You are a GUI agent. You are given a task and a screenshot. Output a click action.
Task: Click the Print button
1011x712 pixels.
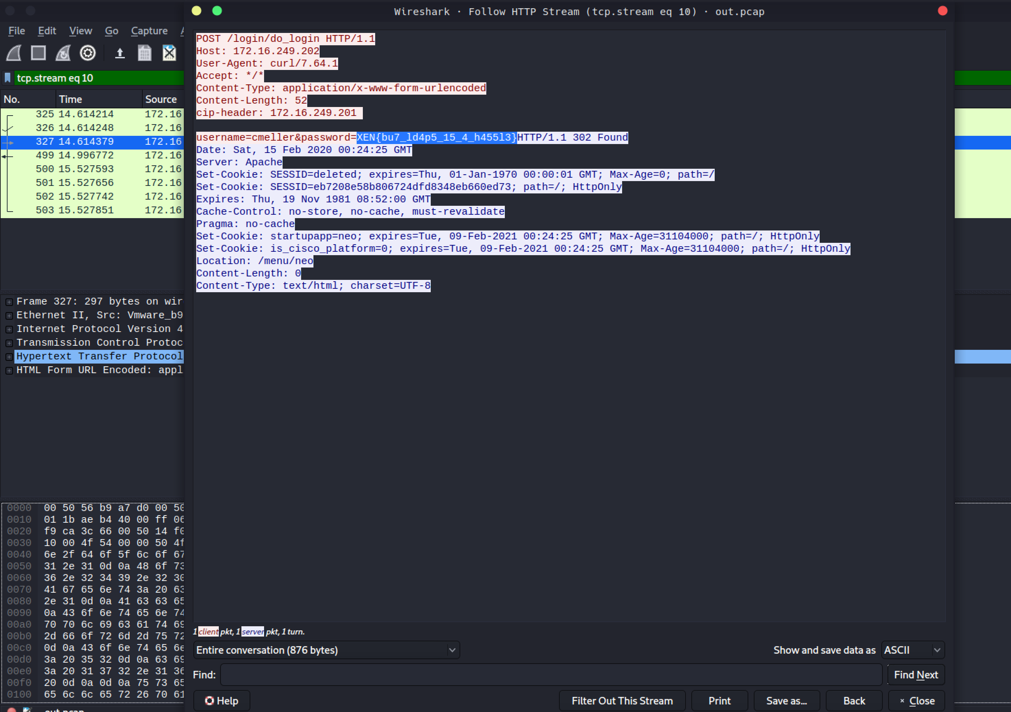(x=719, y=701)
